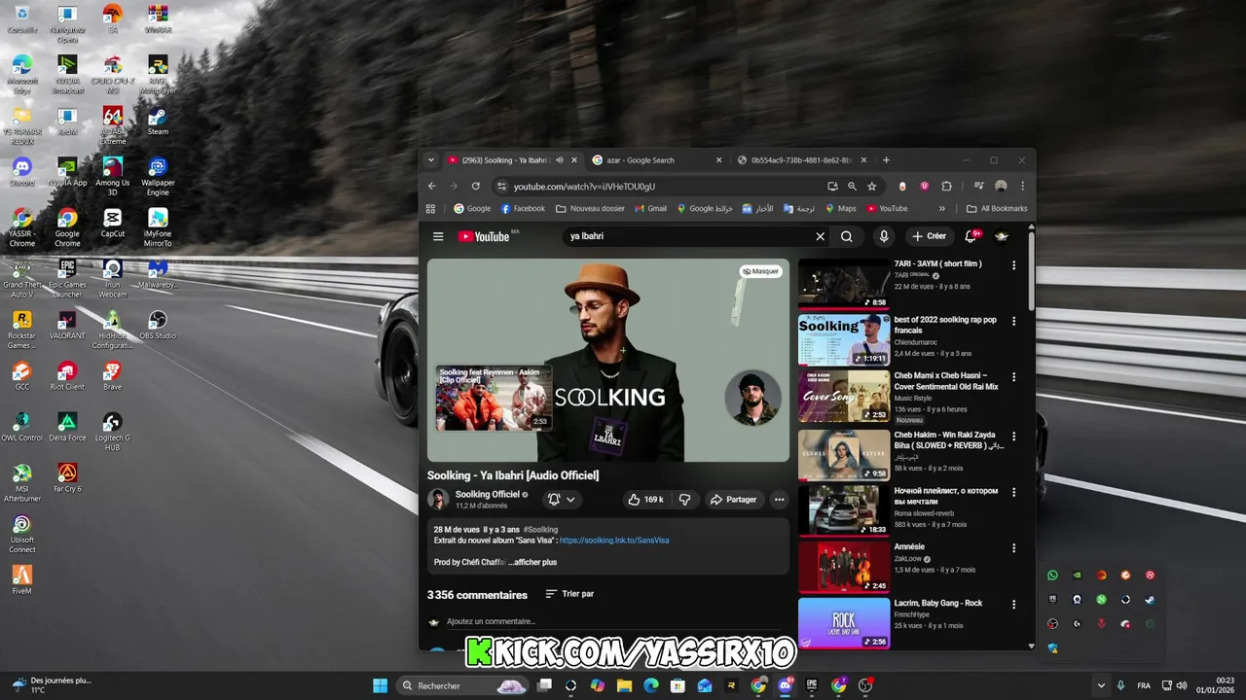Open options for 7ARI - 3AYM video
The image size is (1246, 700).
(x=1013, y=265)
